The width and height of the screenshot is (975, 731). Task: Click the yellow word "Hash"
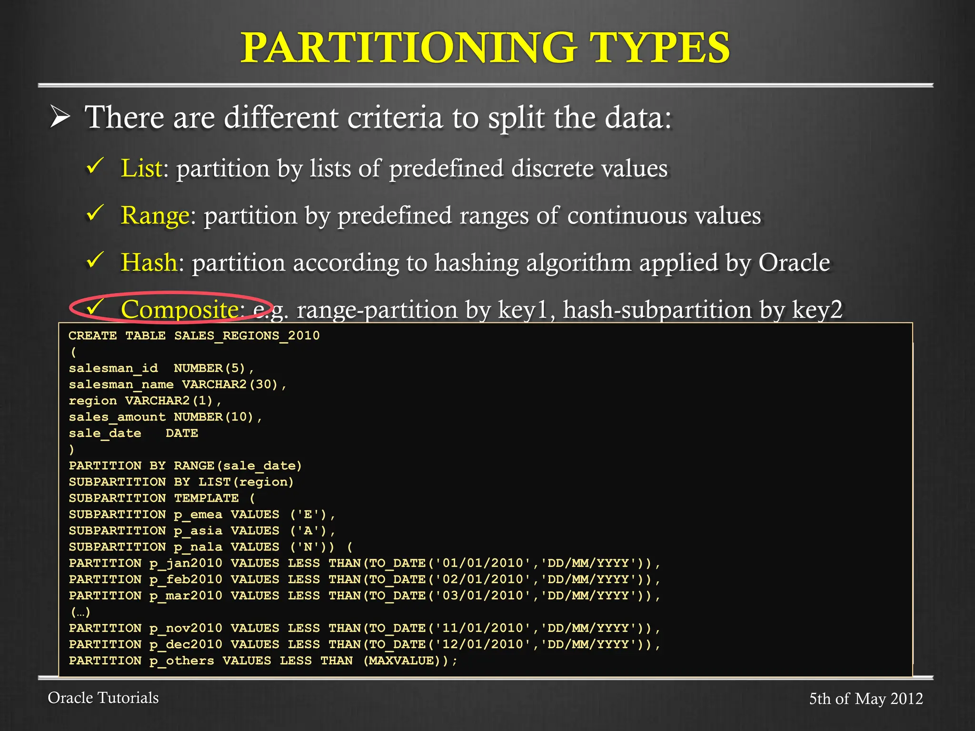(x=149, y=262)
